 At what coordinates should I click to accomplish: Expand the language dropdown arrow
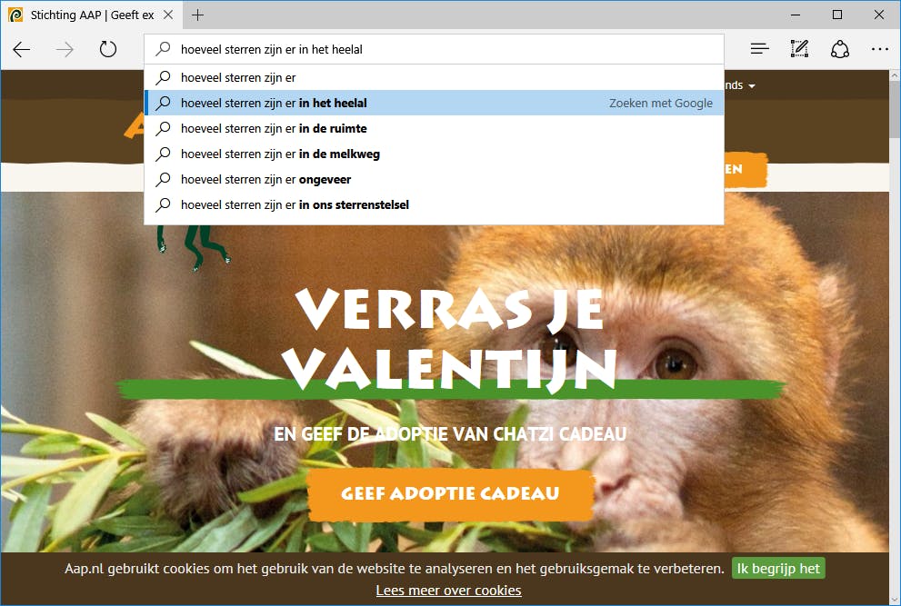[x=752, y=86]
